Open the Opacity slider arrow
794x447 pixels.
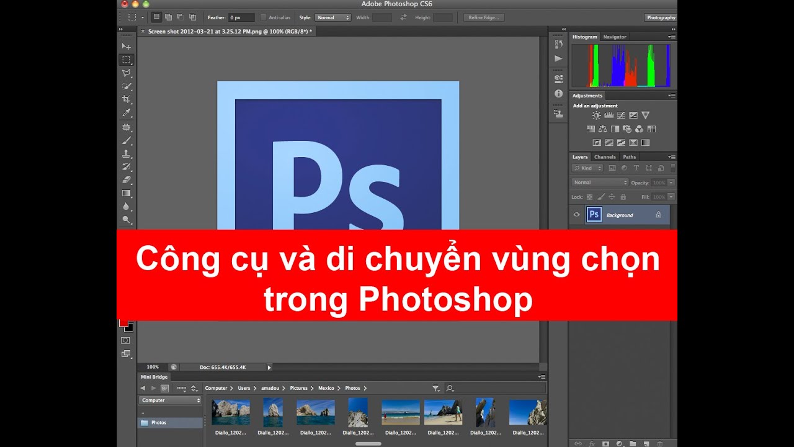(671, 183)
